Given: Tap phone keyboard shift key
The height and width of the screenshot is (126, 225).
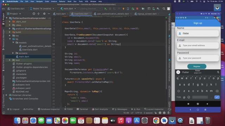Looking at the screenshot, I should click(179, 91).
